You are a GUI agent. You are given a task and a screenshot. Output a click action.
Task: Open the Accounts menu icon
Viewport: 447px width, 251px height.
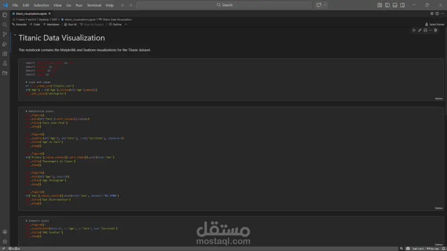click(5, 232)
